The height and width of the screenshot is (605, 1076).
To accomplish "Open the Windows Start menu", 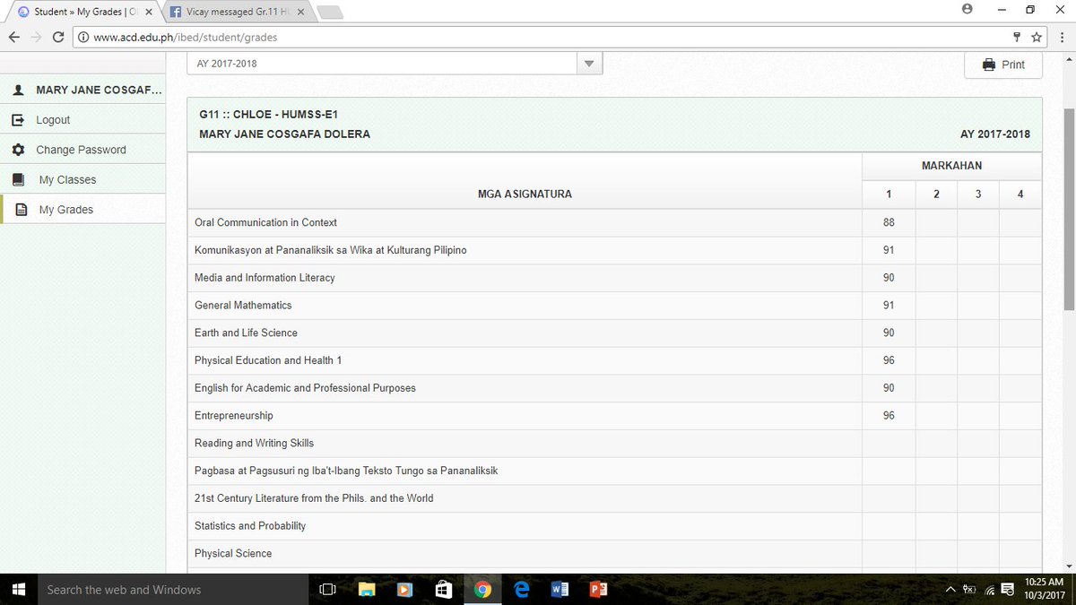I will [x=18, y=589].
